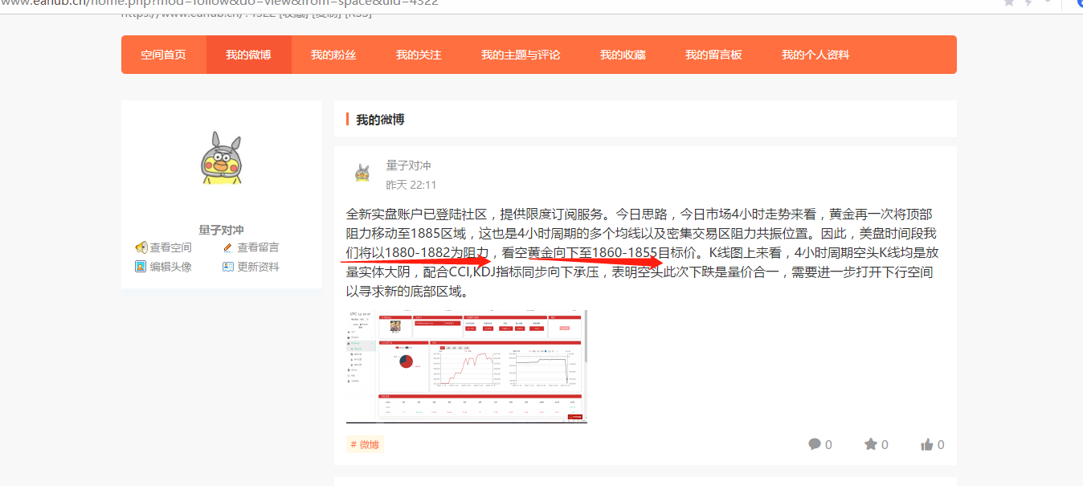Open the 我的收藏 tab

pos(623,55)
